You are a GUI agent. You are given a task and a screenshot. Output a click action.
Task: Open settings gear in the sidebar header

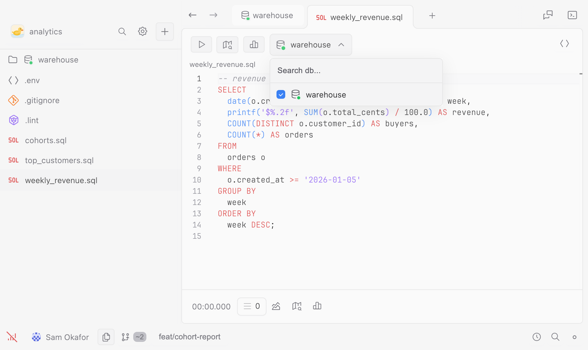point(143,32)
